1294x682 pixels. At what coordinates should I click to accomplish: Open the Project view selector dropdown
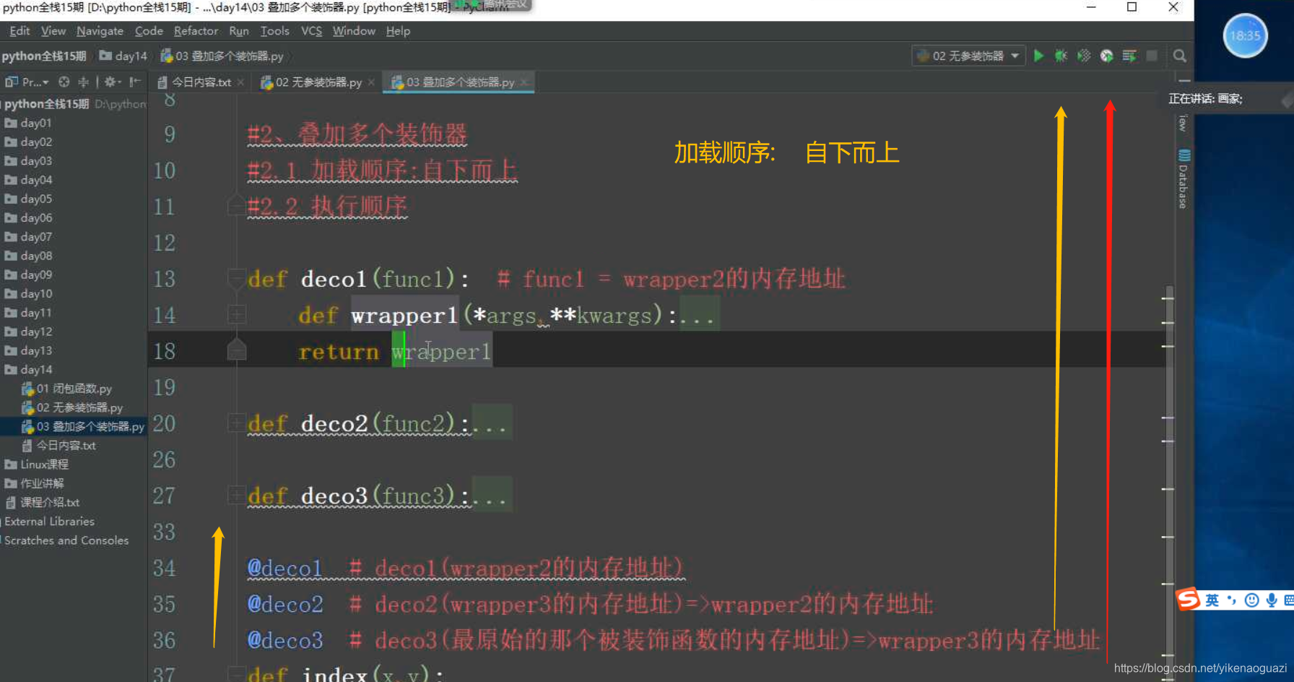pos(27,82)
